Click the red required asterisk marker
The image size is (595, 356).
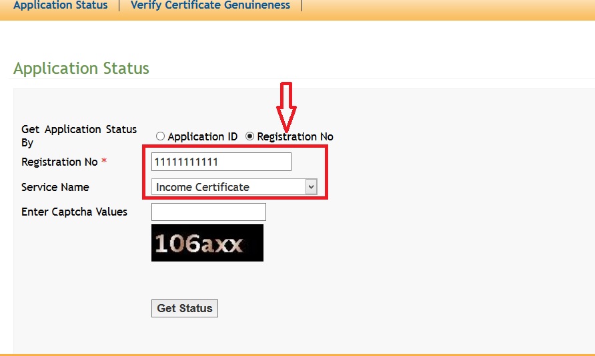pyautogui.click(x=104, y=162)
